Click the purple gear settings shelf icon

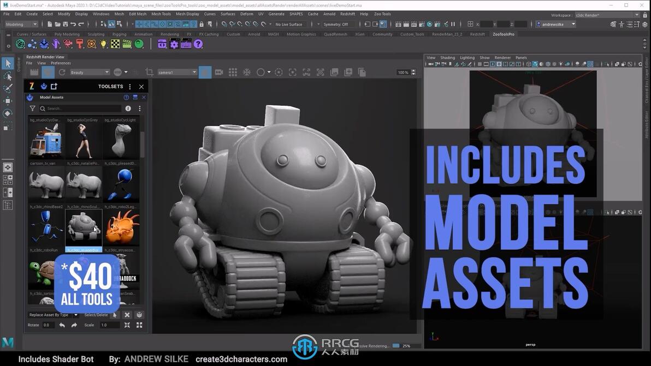point(174,44)
